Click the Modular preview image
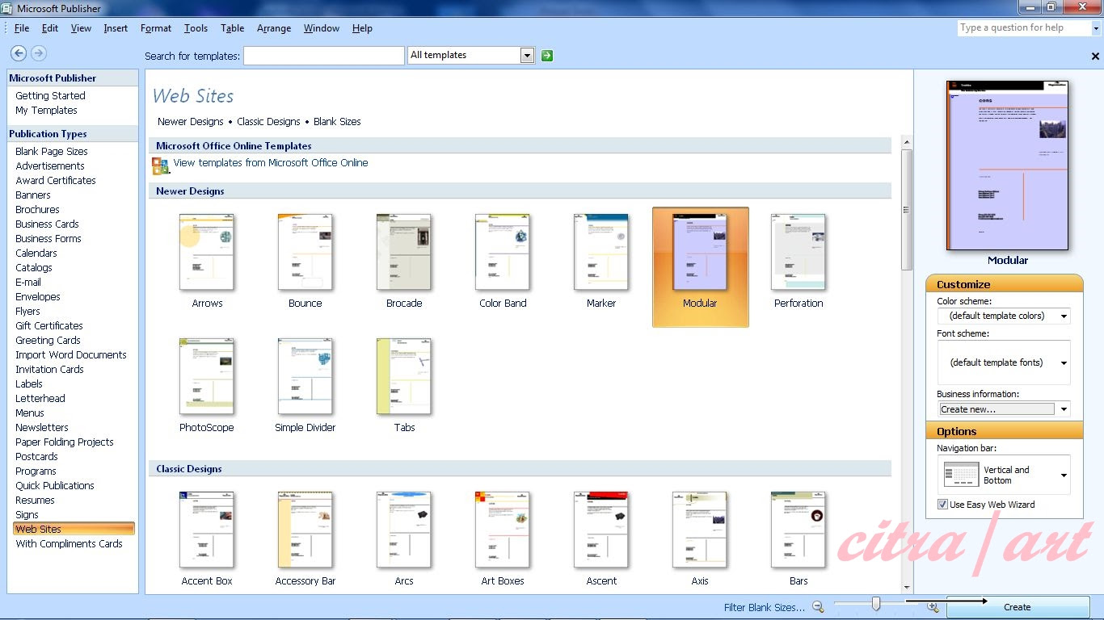 pyautogui.click(x=1008, y=165)
